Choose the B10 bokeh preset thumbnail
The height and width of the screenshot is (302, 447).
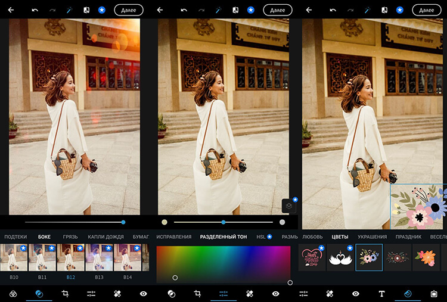click(x=14, y=257)
